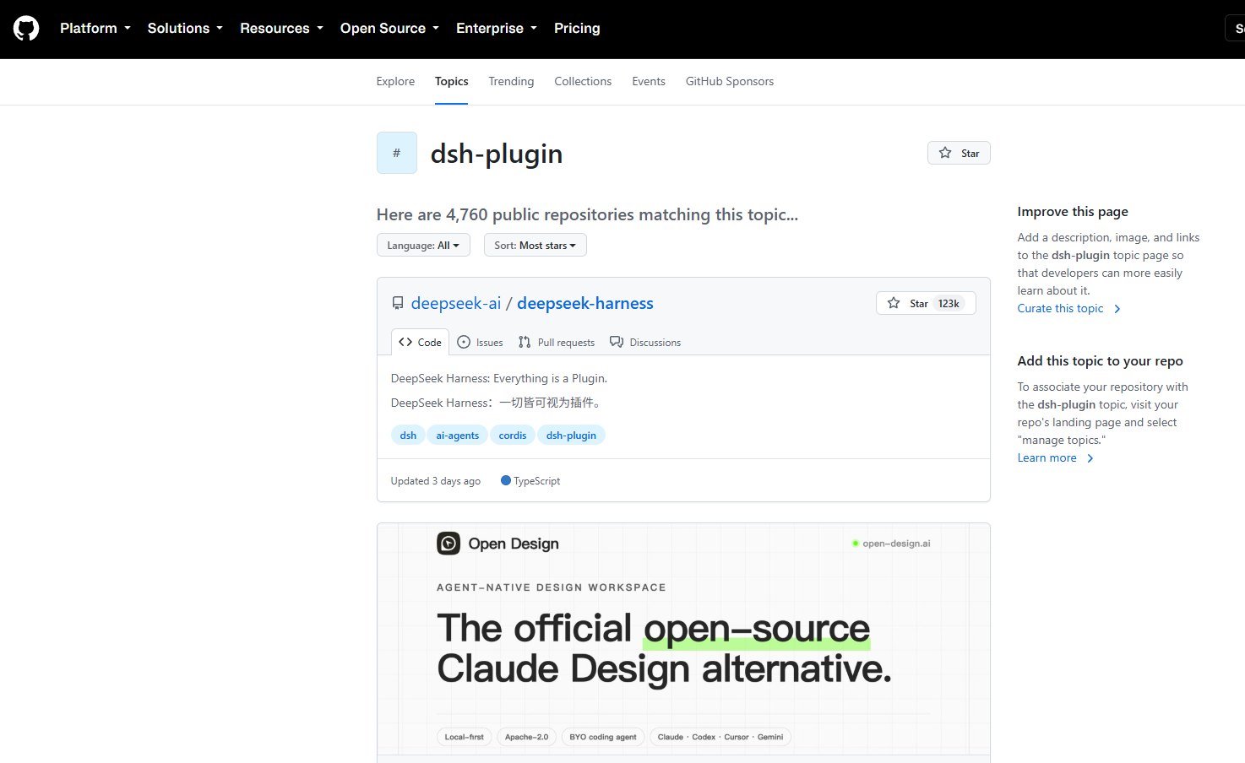Click the Local-first badge in banner
The width and height of the screenshot is (1245, 763).
(x=464, y=737)
